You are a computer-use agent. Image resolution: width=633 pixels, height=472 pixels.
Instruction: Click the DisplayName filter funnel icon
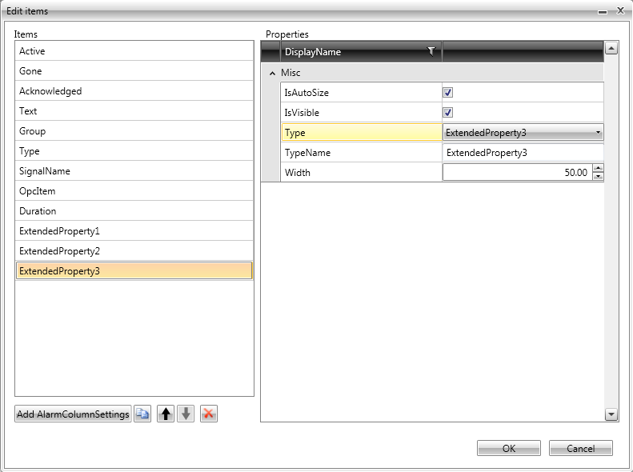coord(431,52)
